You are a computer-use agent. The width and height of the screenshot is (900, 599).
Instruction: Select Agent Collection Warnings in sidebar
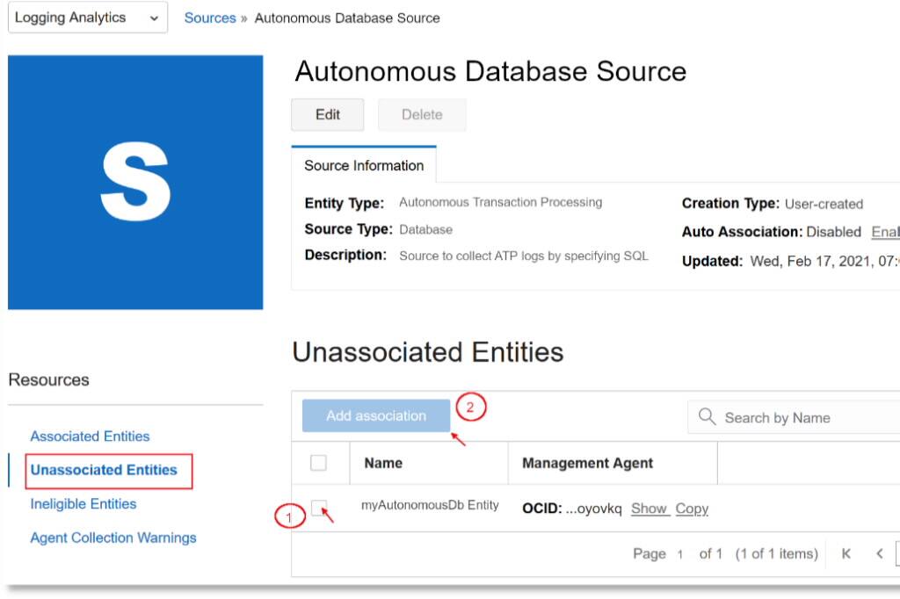(x=113, y=538)
